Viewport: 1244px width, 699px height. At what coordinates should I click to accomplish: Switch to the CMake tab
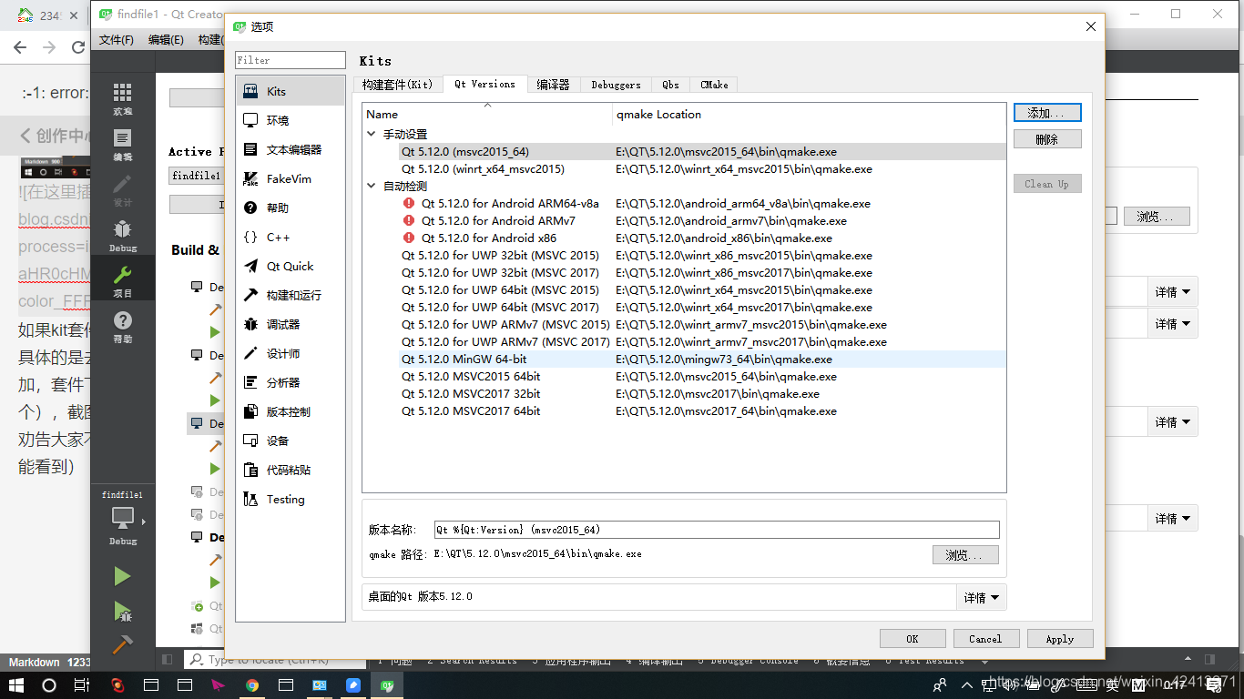pos(714,85)
